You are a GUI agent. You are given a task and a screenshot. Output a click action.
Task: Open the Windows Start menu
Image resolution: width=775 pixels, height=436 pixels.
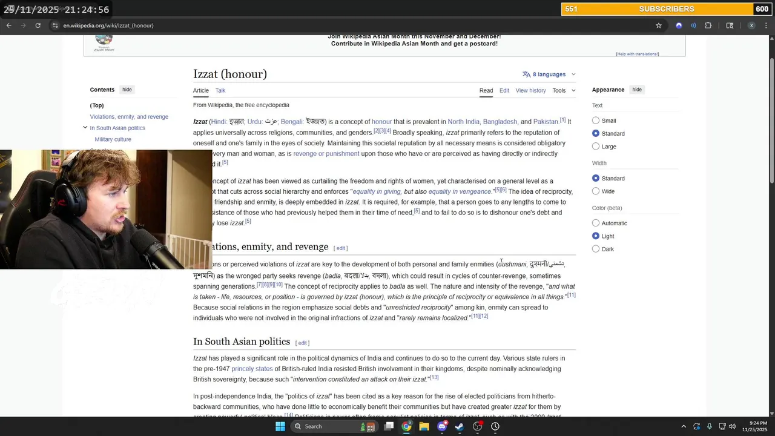(x=280, y=426)
